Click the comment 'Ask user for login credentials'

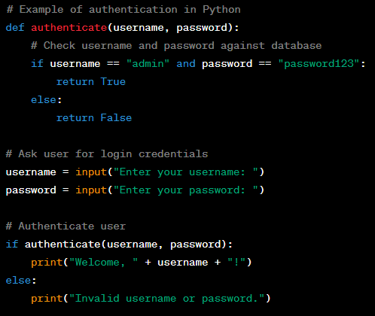point(107,154)
